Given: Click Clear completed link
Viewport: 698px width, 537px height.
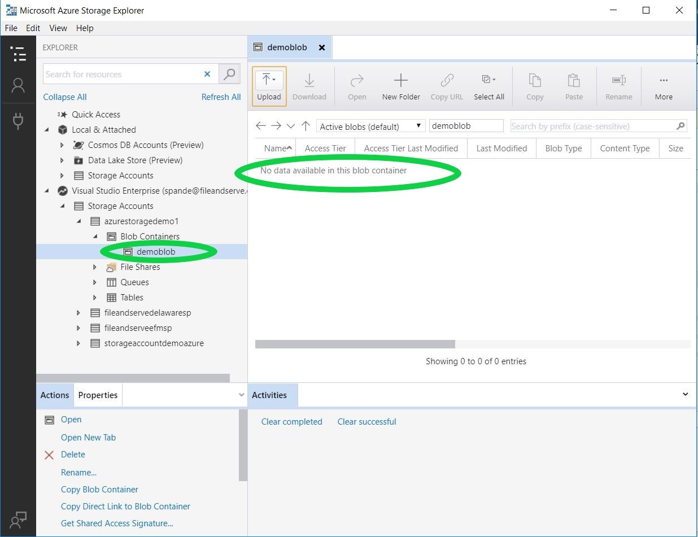Looking at the screenshot, I should tap(292, 422).
